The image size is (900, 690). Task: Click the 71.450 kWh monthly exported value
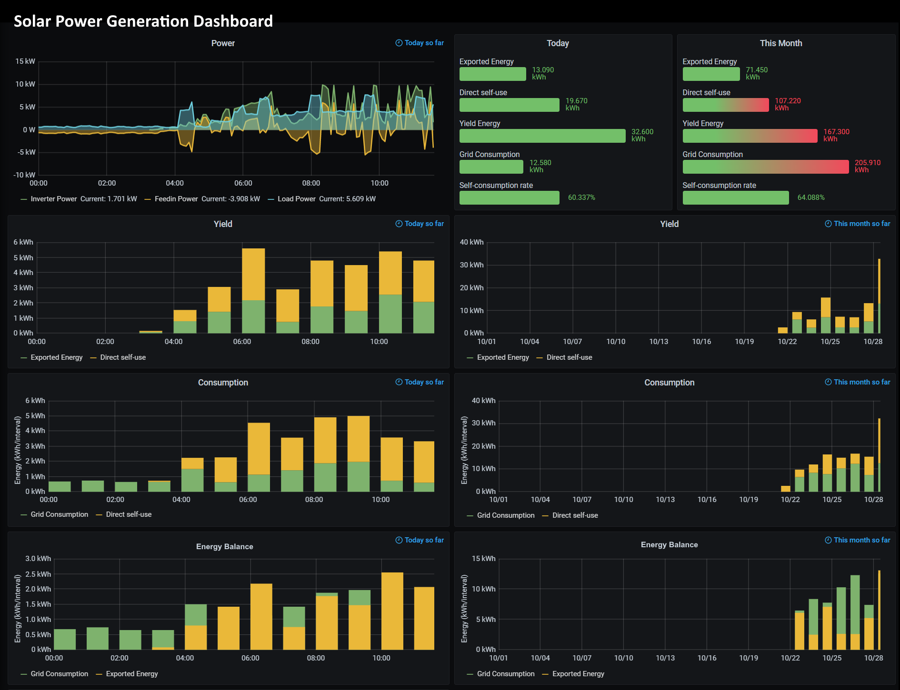pos(757,73)
